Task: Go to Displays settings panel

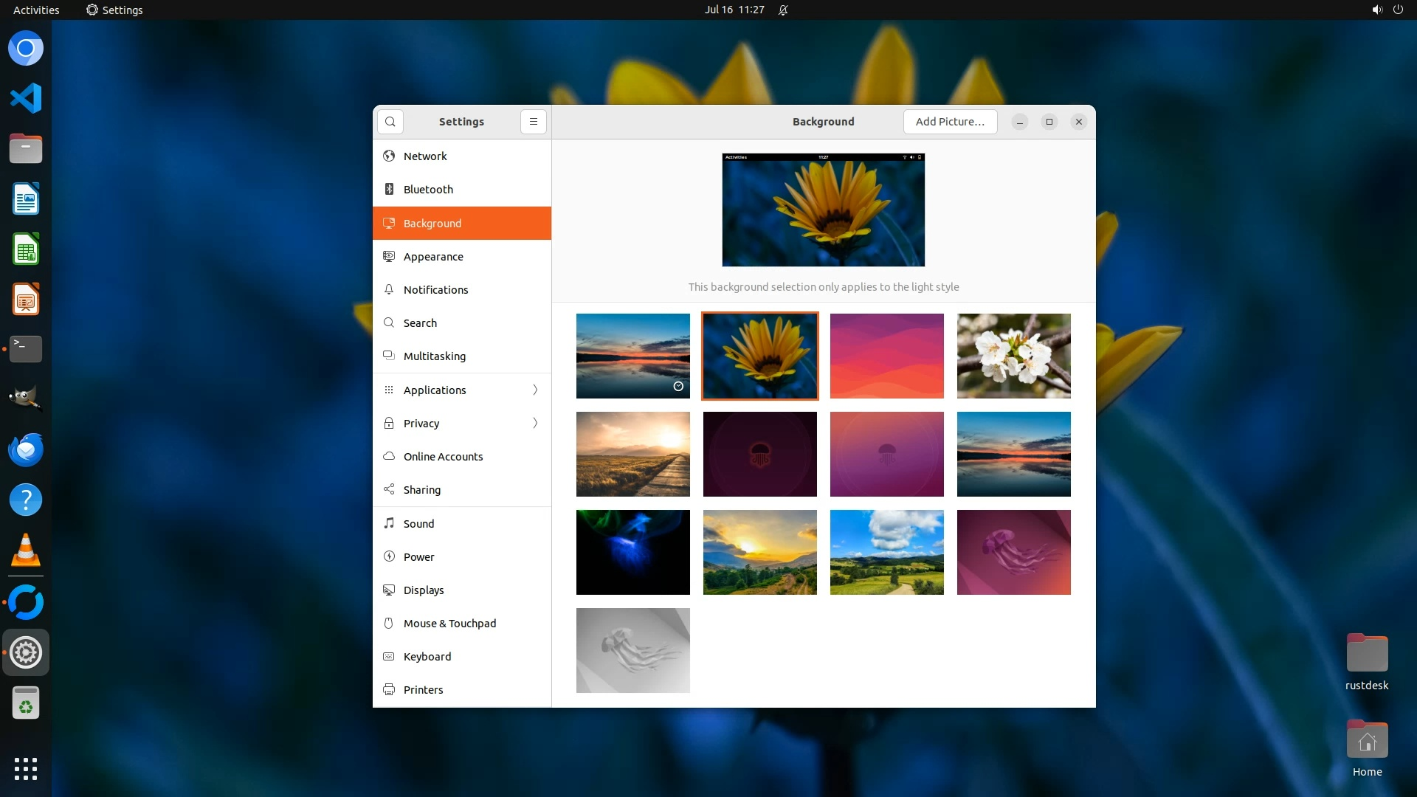Action: tap(424, 590)
